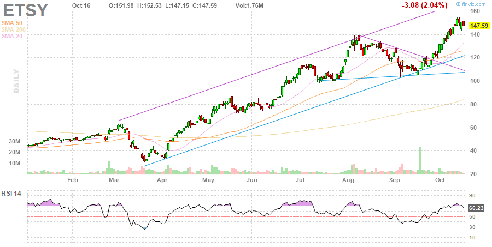This screenshot has height=247, width=492.
Task: Click the RSI 14 indicator label
Action: tap(11, 194)
